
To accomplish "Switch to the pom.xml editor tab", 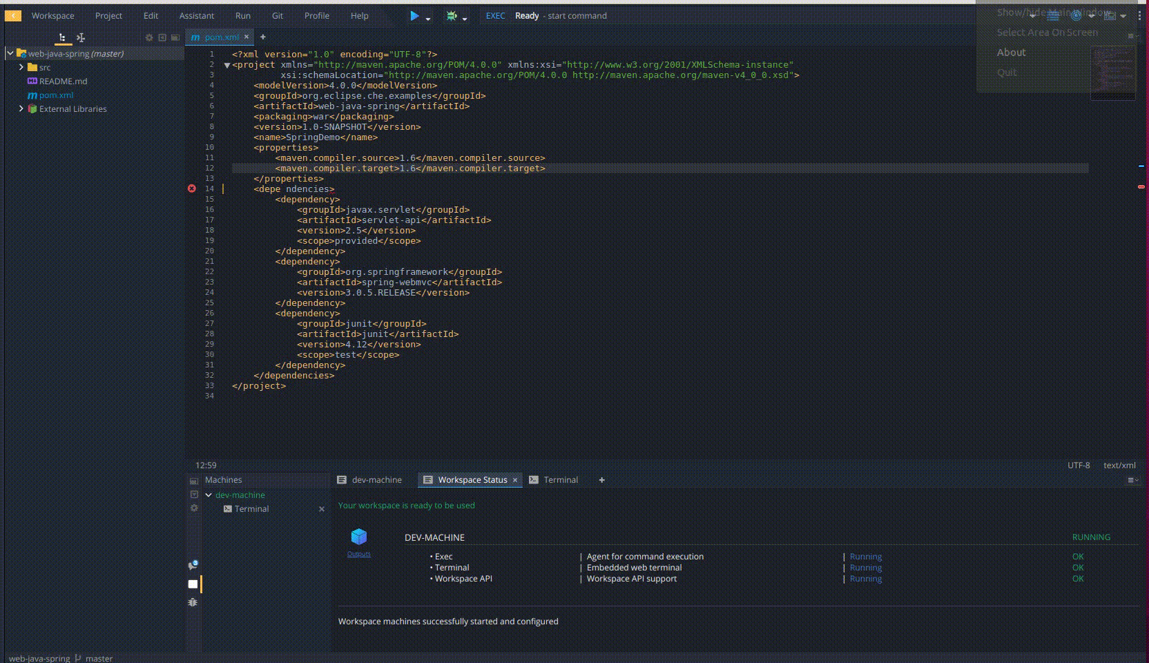I will coord(220,37).
